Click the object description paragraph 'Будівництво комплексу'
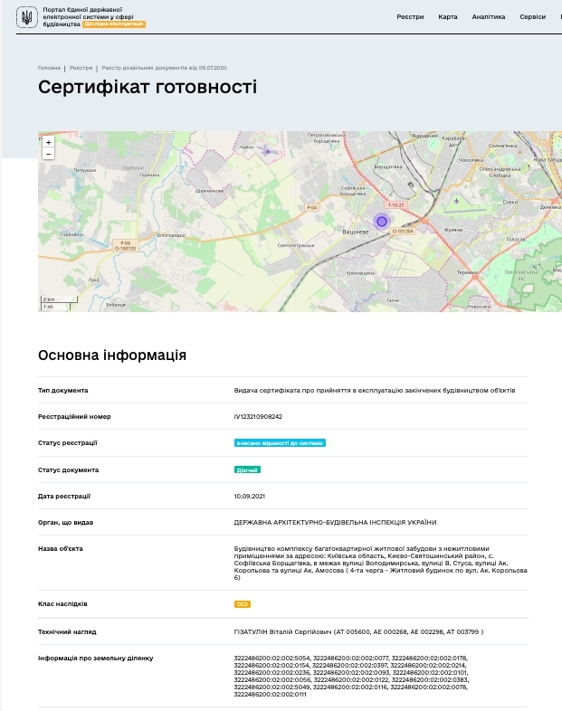The image size is (562, 711). [x=381, y=564]
